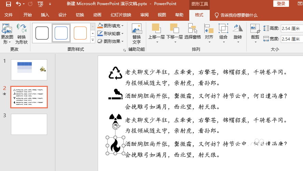Click the 替换文字 alt text button
The height and width of the screenshot is (171, 303).
(x=137, y=34)
